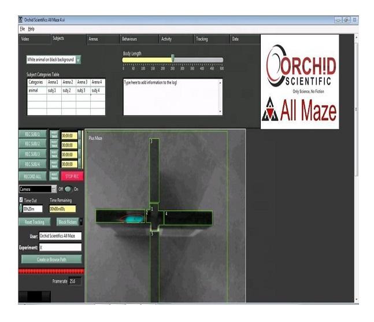Close the All Maze window
Viewport: 374px width, 322px height.
[354, 20]
